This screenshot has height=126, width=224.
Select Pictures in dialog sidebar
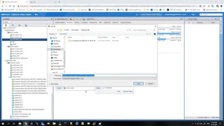[56, 55]
